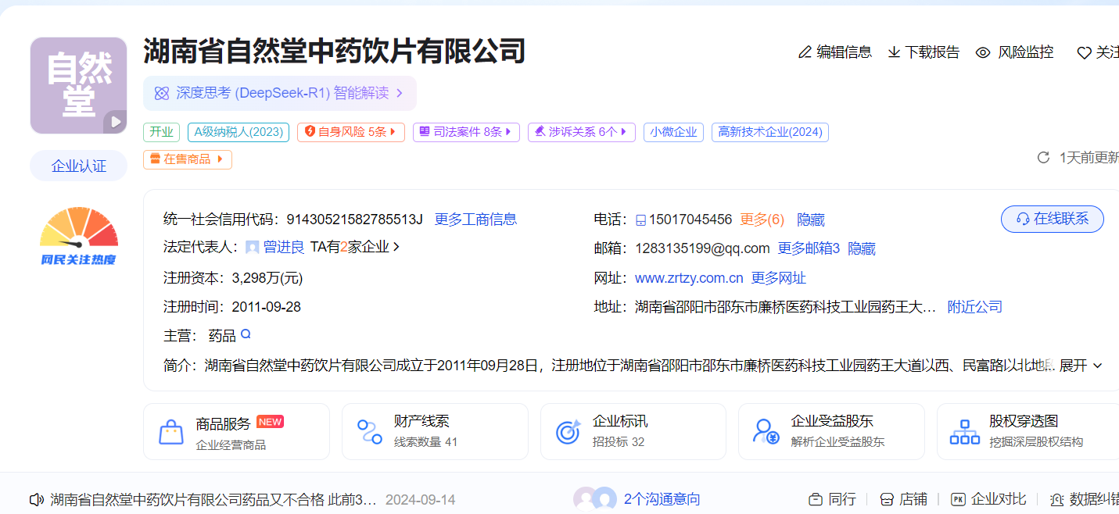The height and width of the screenshot is (514, 1119).
Task: Click the DeepSeek atom icon
Action: coord(162,94)
